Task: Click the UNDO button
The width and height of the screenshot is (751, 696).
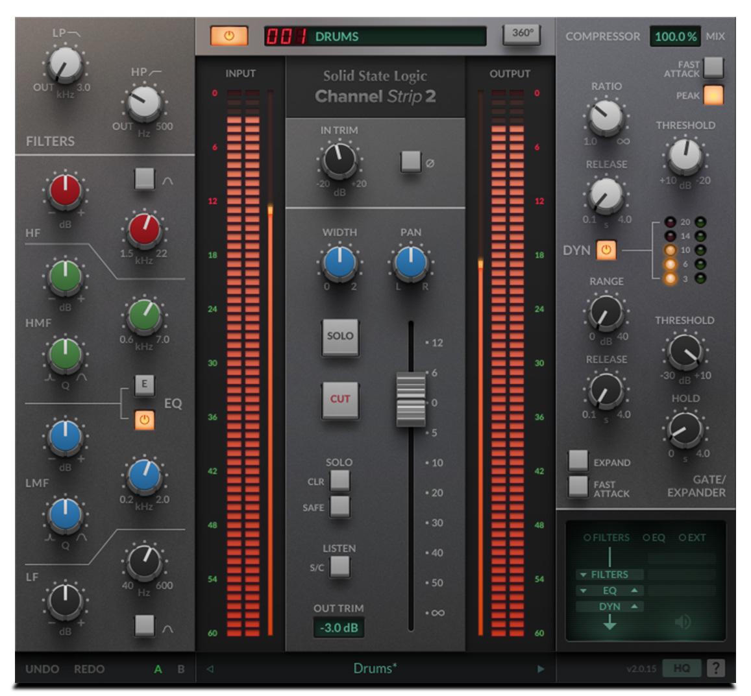Action: [x=42, y=669]
